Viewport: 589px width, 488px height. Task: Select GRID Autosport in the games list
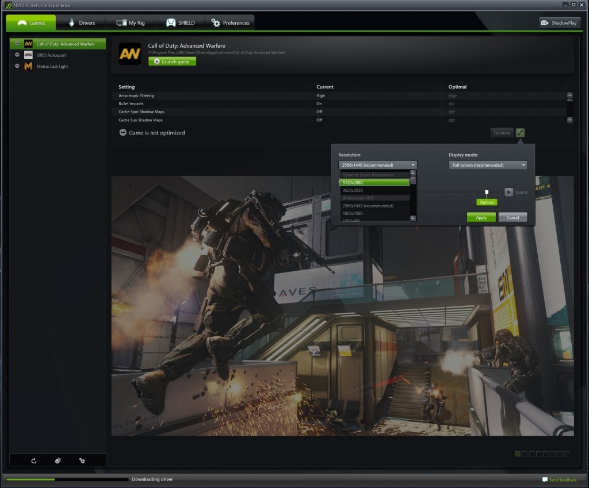(58, 55)
